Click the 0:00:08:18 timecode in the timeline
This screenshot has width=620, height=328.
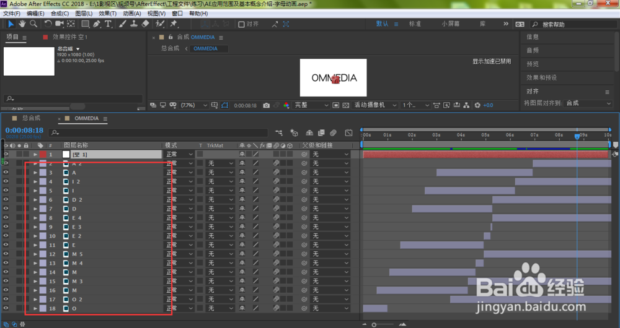point(24,130)
